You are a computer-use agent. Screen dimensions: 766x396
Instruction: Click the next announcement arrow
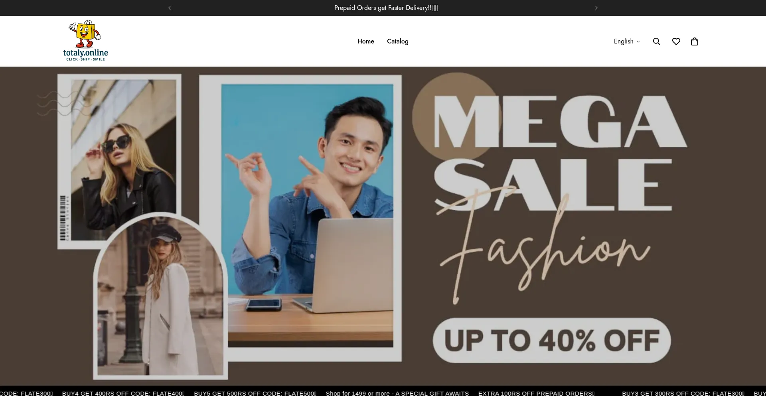click(x=596, y=8)
